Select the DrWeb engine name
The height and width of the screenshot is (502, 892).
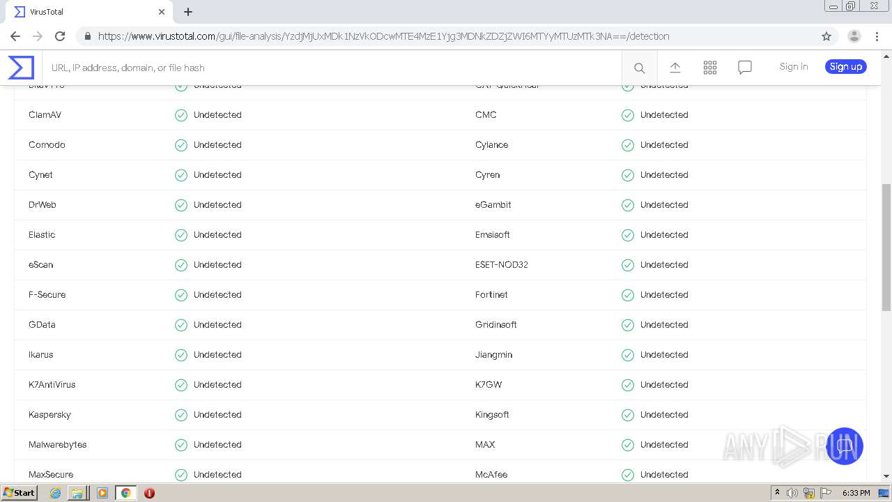[43, 205]
